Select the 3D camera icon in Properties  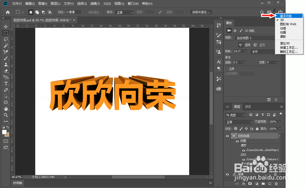pos(229,30)
